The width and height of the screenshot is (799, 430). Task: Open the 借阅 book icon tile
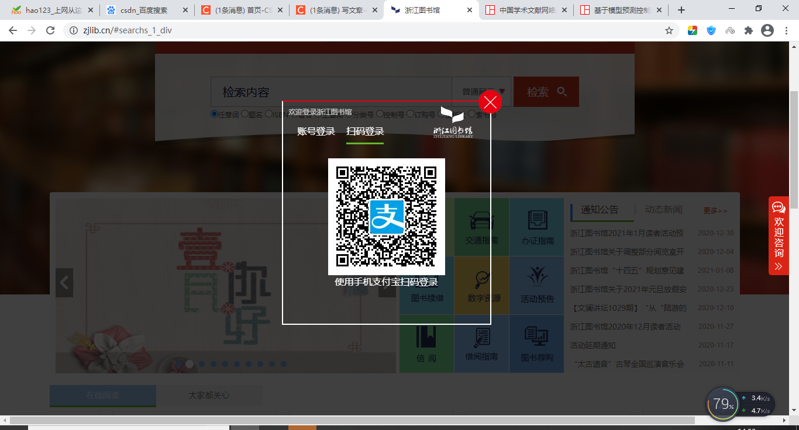pos(426,344)
